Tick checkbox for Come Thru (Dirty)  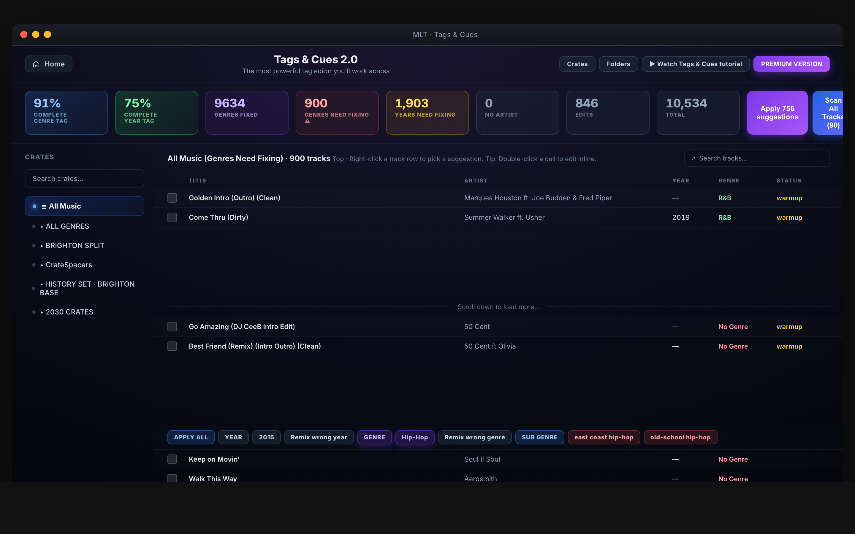coord(172,217)
